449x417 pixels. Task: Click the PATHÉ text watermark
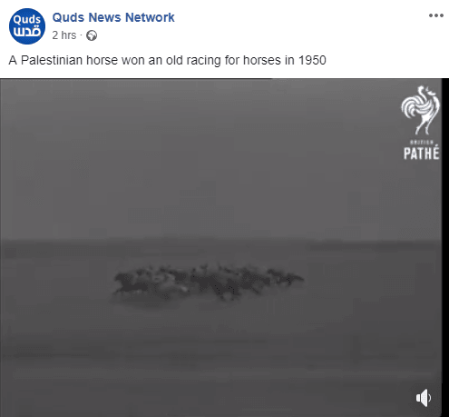coord(422,153)
